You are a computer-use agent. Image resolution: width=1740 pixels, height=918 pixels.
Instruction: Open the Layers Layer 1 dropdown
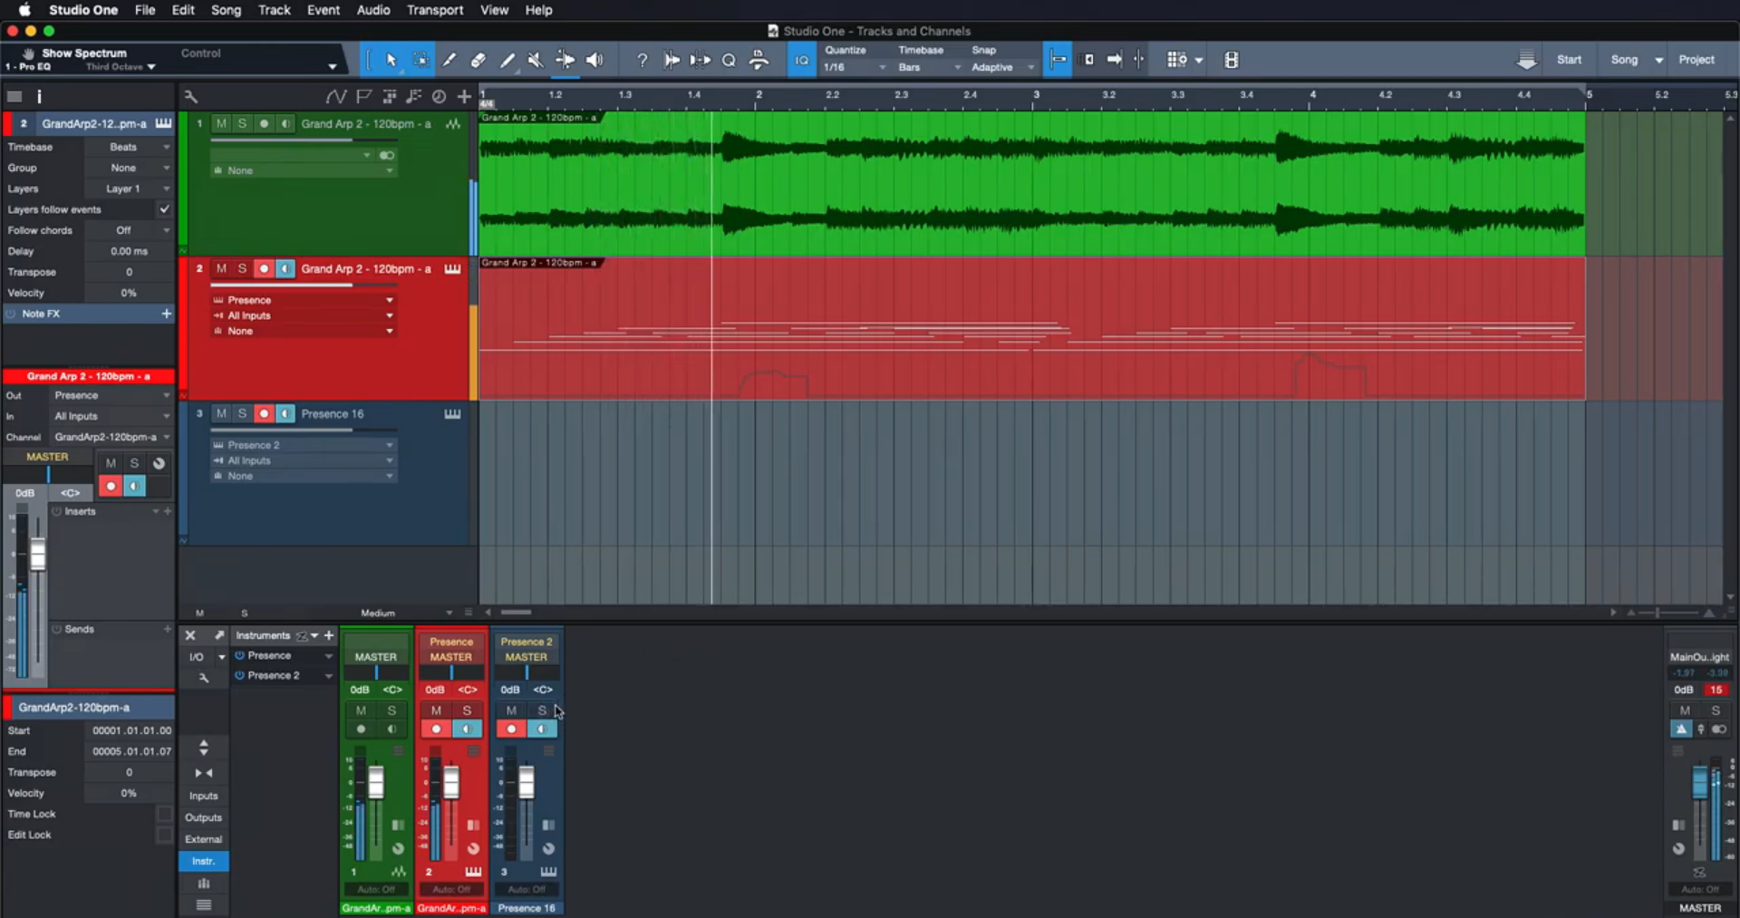129,188
